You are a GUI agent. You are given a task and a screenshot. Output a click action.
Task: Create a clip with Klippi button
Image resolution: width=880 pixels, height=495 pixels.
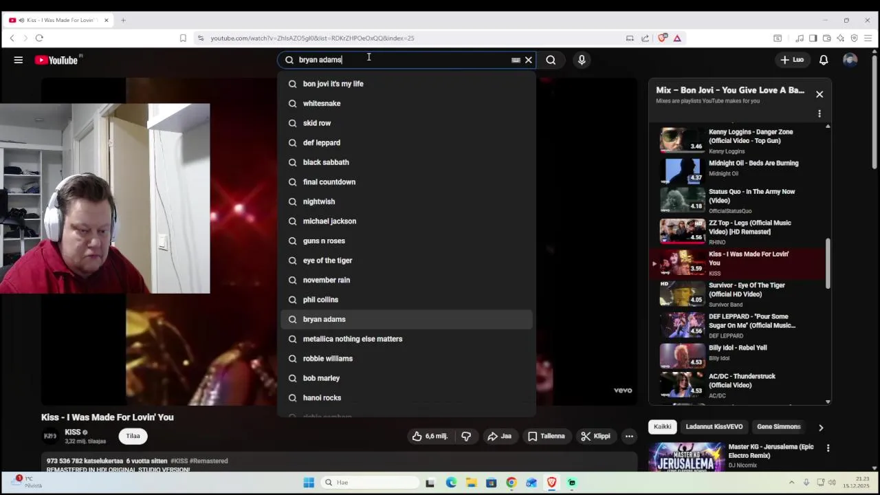pyautogui.click(x=595, y=436)
